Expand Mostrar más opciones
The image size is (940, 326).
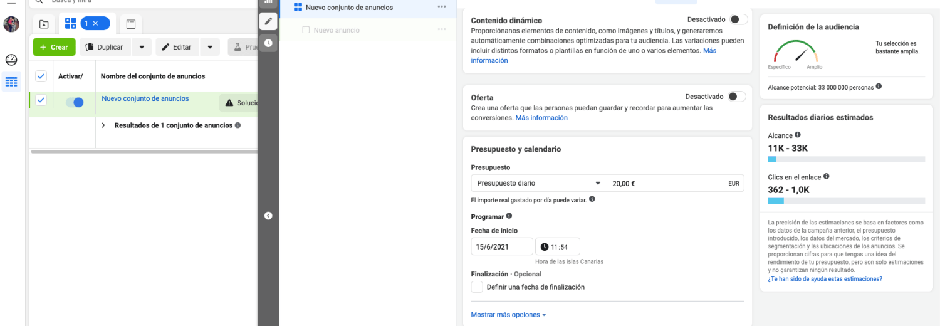click(x=508, y=315)
